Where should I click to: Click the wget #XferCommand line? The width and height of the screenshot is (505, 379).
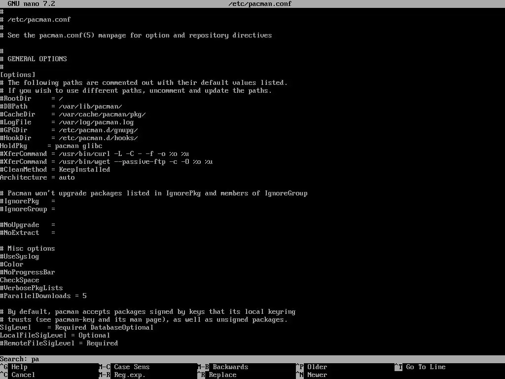(x=107, y=162)
